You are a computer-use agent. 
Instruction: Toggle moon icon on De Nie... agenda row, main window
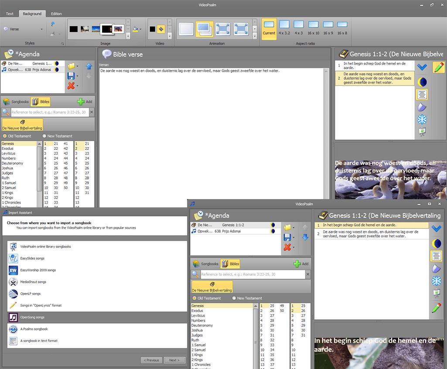point(57,64)
